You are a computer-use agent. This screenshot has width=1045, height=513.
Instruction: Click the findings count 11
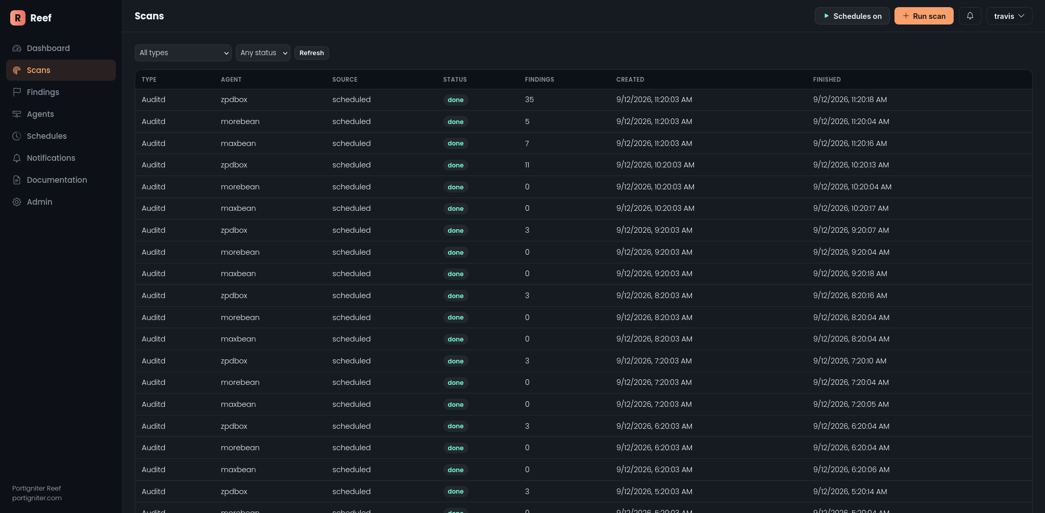click(x=527, y=165)
